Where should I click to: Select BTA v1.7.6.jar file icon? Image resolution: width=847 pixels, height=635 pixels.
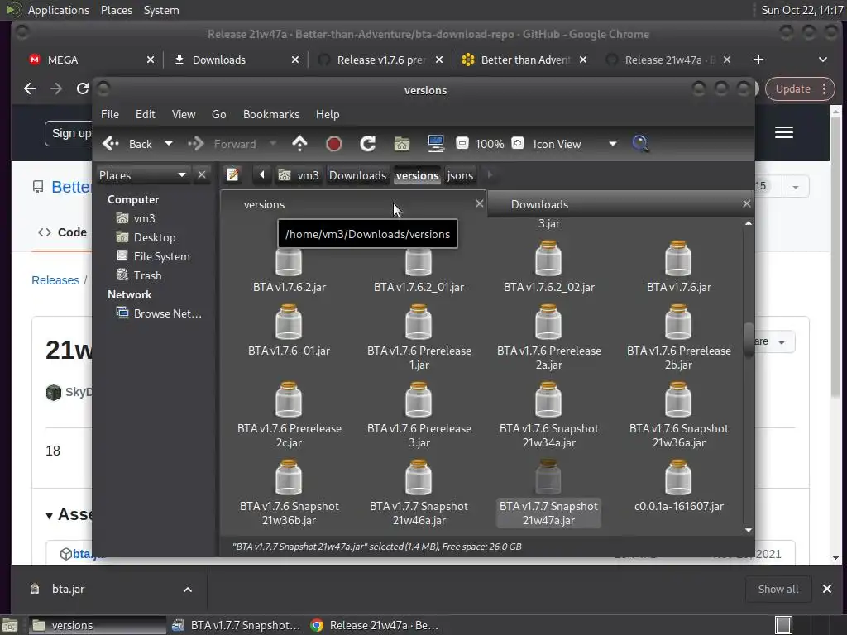point(678,258)
